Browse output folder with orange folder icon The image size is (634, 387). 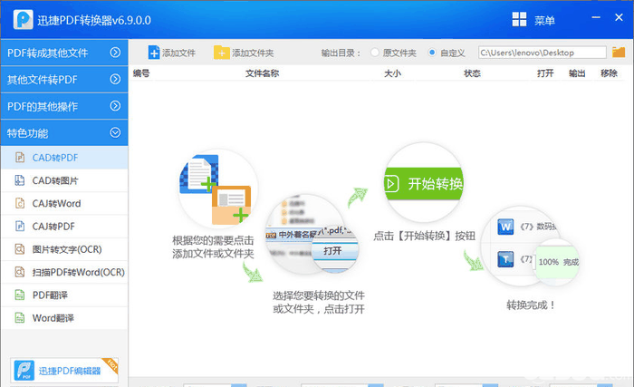pyautogui.click(x=619, y=53)
